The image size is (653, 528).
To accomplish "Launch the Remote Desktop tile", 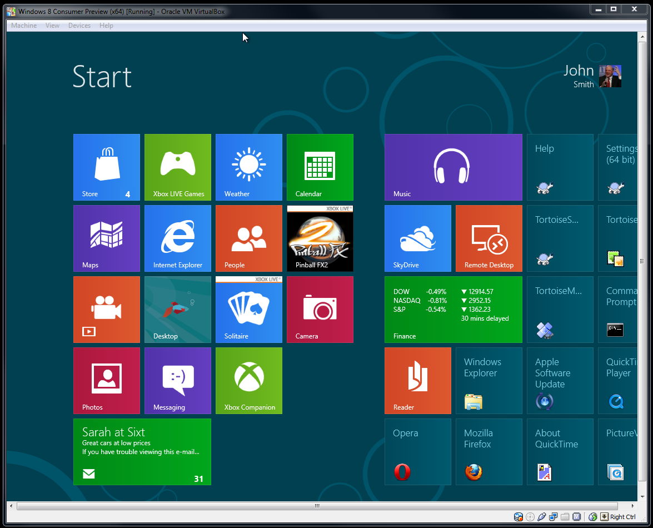I will click(x=489, y=238).
